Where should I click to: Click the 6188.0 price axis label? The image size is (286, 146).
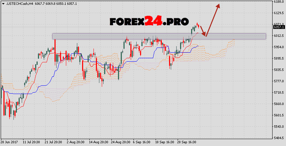pyautogui.click(x=278, y=2)
